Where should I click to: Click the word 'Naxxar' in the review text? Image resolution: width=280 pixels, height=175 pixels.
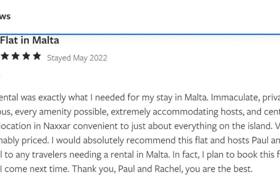coord(57,126)
